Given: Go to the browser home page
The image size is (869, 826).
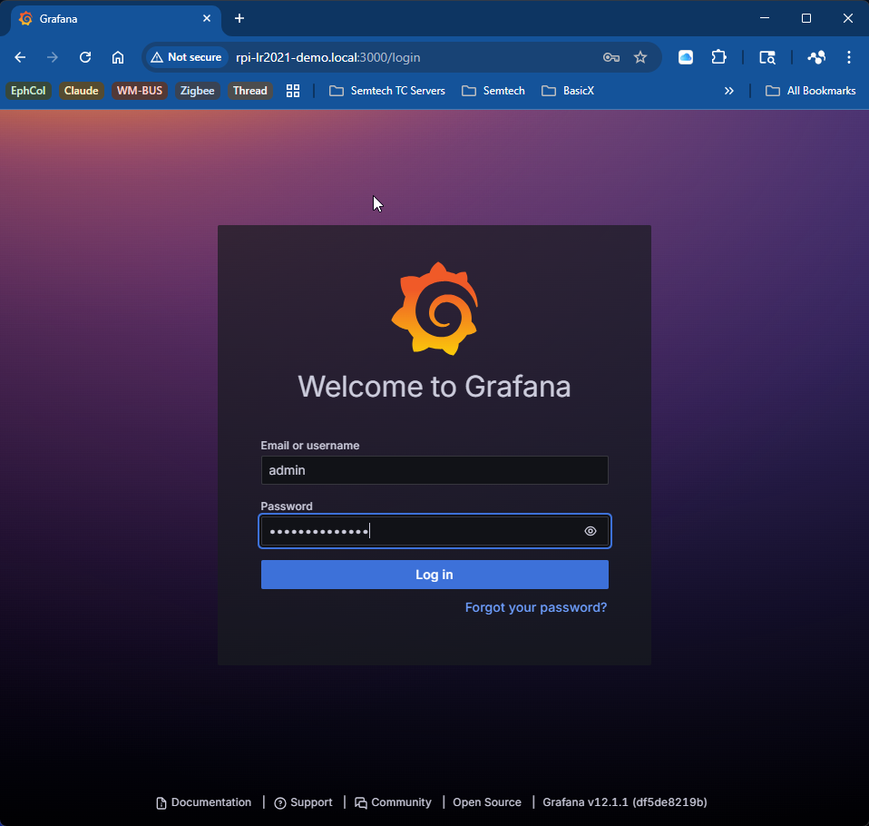Looking at the screenshot, I should pos(118,57).
